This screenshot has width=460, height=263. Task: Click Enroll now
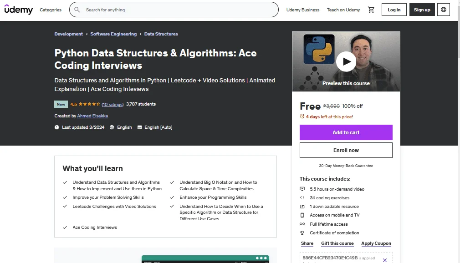[x=346, y=150]
